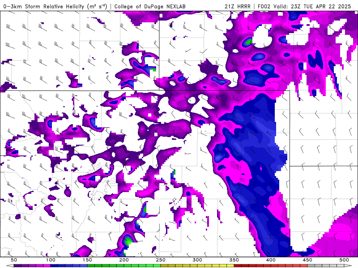
Task: Click the legend value 200
Action: point(124,260)
